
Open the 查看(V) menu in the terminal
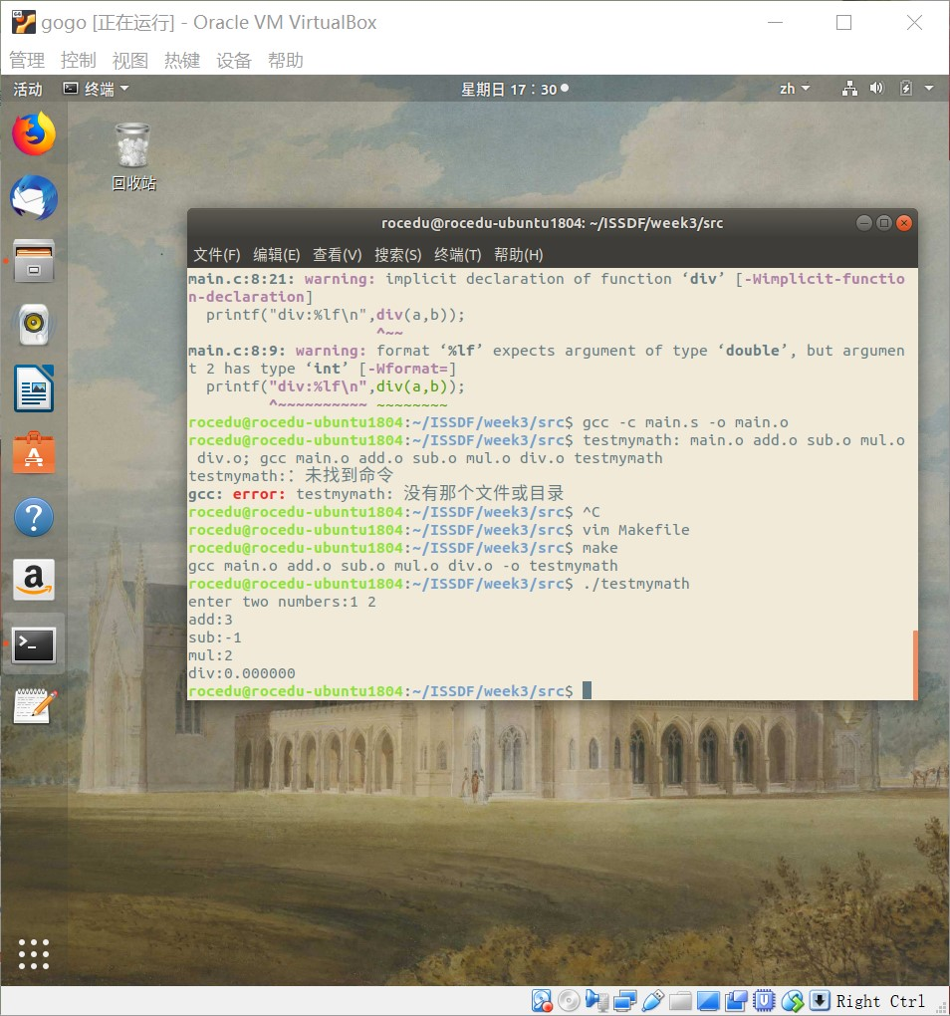(337, 255)
